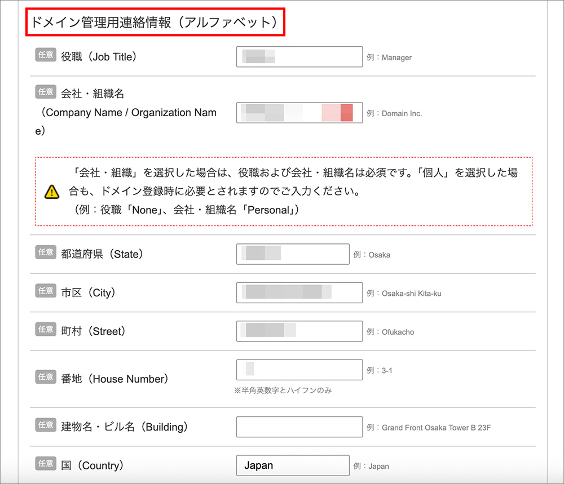Viewport: 564px width, 484px height.
Task: Click the 任意 badge beside 建物名・ビル名（Building）
Action: point(45,425)
